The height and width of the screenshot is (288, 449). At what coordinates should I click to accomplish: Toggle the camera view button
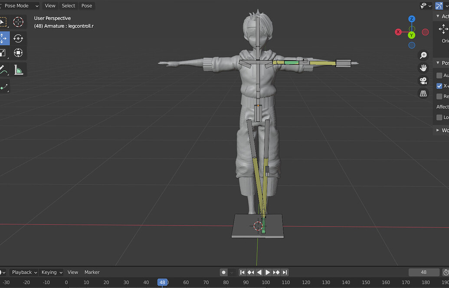click(423, 81)
